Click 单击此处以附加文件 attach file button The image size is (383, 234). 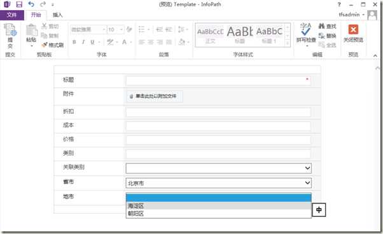(155, 96)
